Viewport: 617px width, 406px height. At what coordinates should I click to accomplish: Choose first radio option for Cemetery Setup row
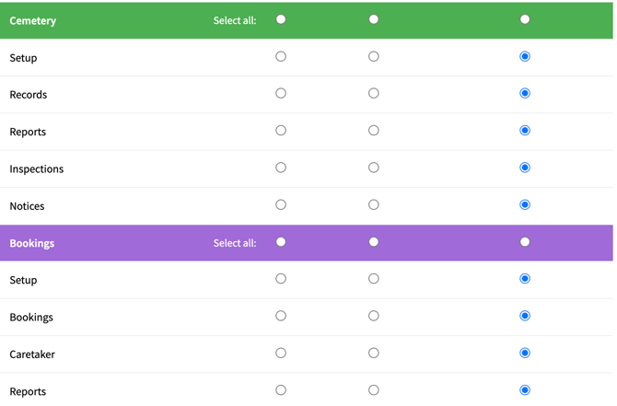pyautogui.click(x=281, y=57)
